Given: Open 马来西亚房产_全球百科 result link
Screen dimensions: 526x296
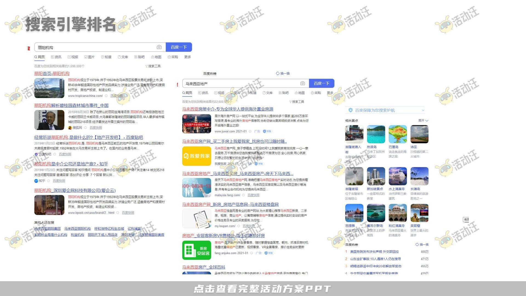Looking at the screenshot, I should (204, 267).
